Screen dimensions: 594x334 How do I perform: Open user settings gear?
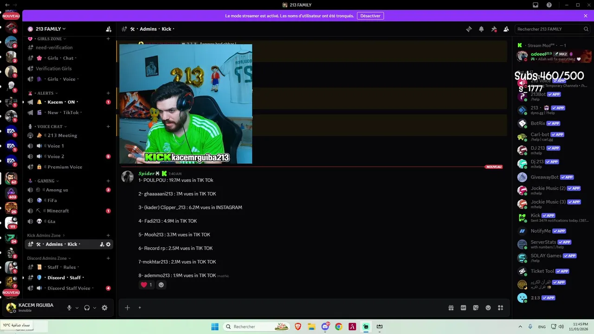point(104,308)
